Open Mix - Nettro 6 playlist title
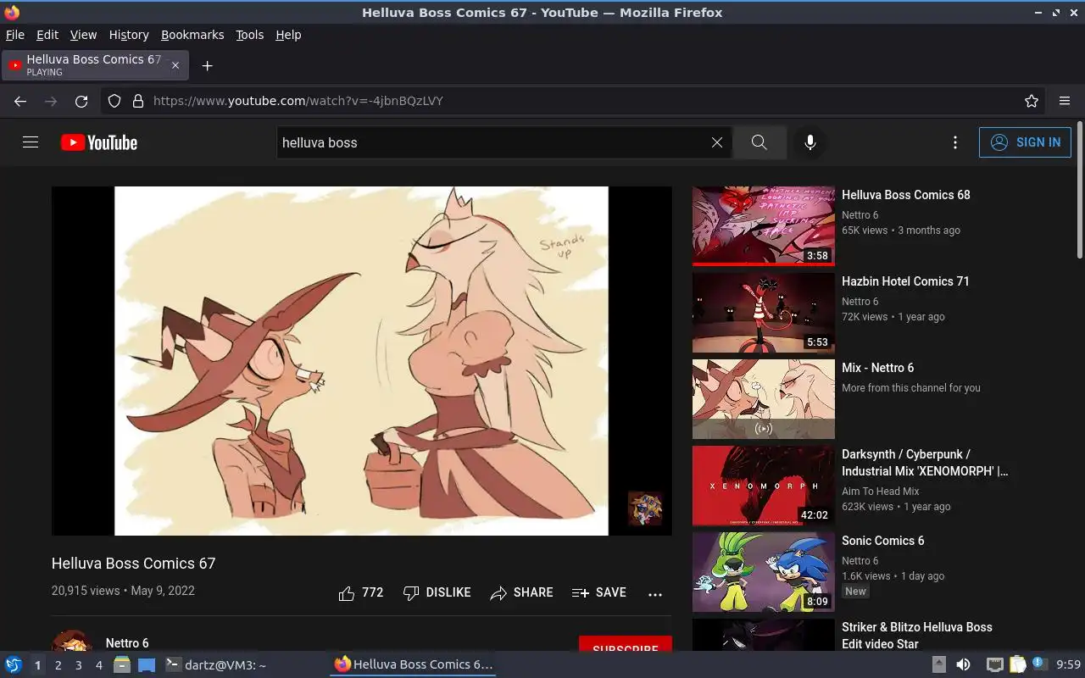Screen dimensions: 1085x678 (878, 368)
